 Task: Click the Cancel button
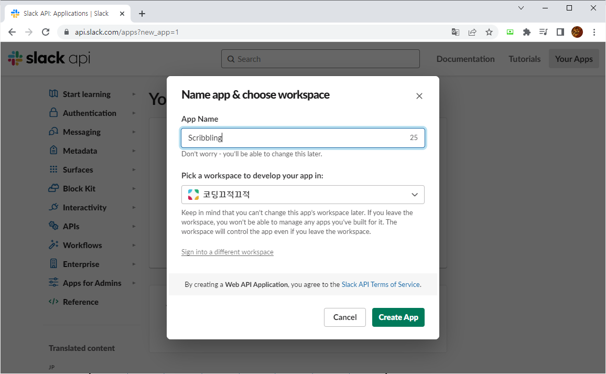click(345, 317)
